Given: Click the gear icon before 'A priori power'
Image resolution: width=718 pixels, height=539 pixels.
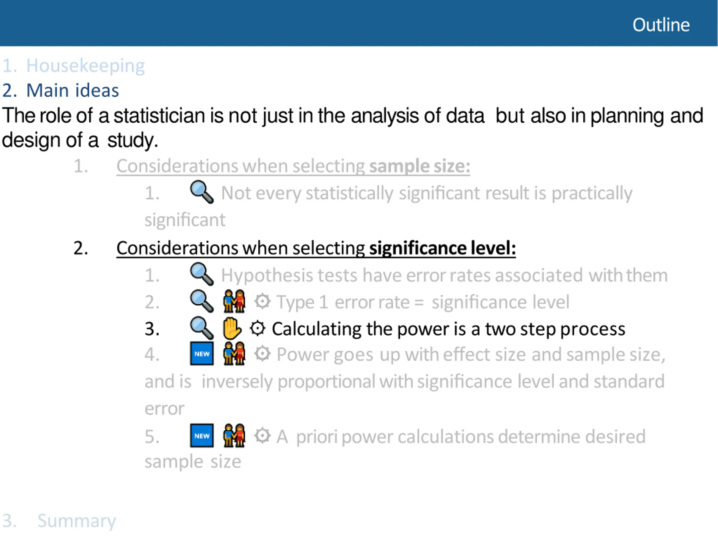Looking at the screenshot, I should pos(262,436).
